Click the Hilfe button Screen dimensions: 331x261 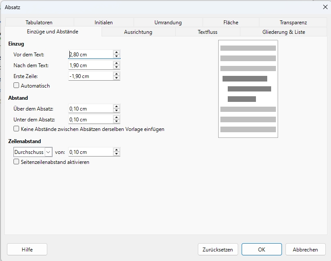pyautogui.click(x=27, y=249)
